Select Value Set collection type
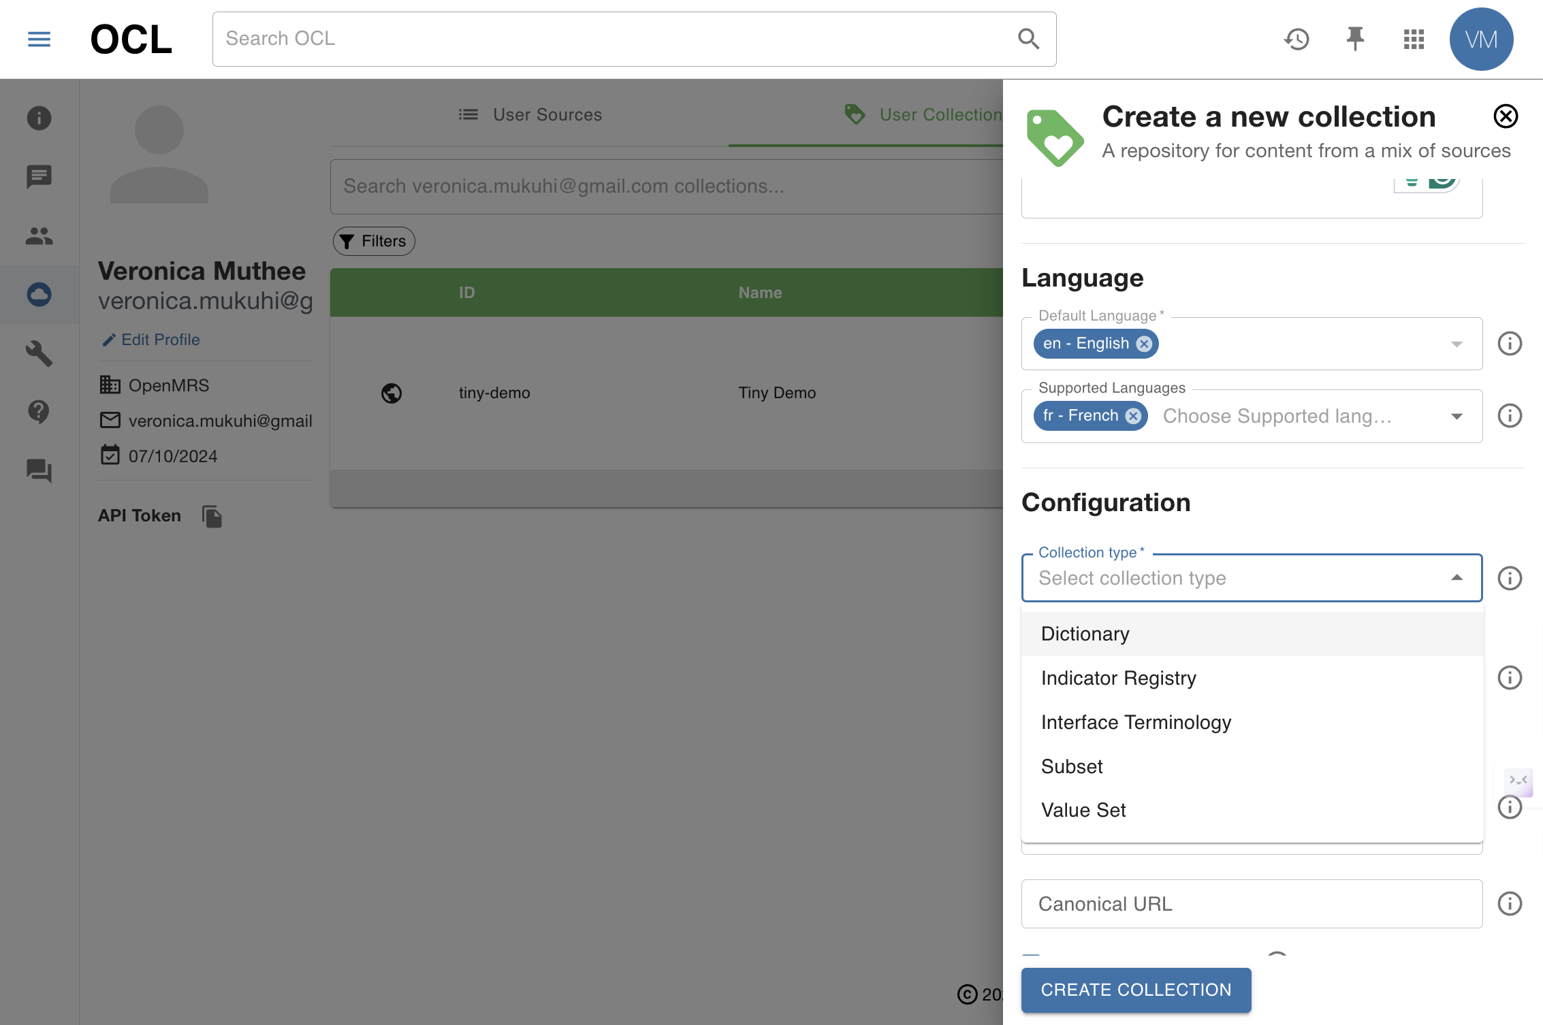This screenshot has height=1025, width=1543. 1252,810
